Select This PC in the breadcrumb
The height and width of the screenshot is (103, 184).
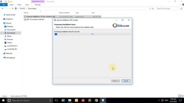pos(22,9)
